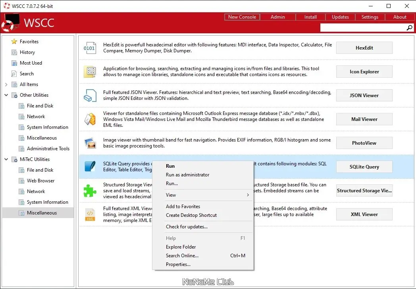This screenshot has height=289, width=416.
Task: Open the Updates header button
Action: 340,17
